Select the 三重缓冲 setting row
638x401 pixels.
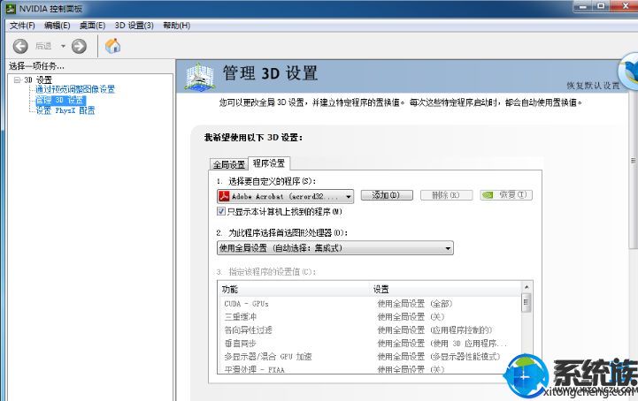[370, 316]
